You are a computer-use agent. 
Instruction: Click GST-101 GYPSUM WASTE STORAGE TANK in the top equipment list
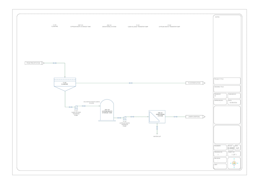tap(80, 26)
